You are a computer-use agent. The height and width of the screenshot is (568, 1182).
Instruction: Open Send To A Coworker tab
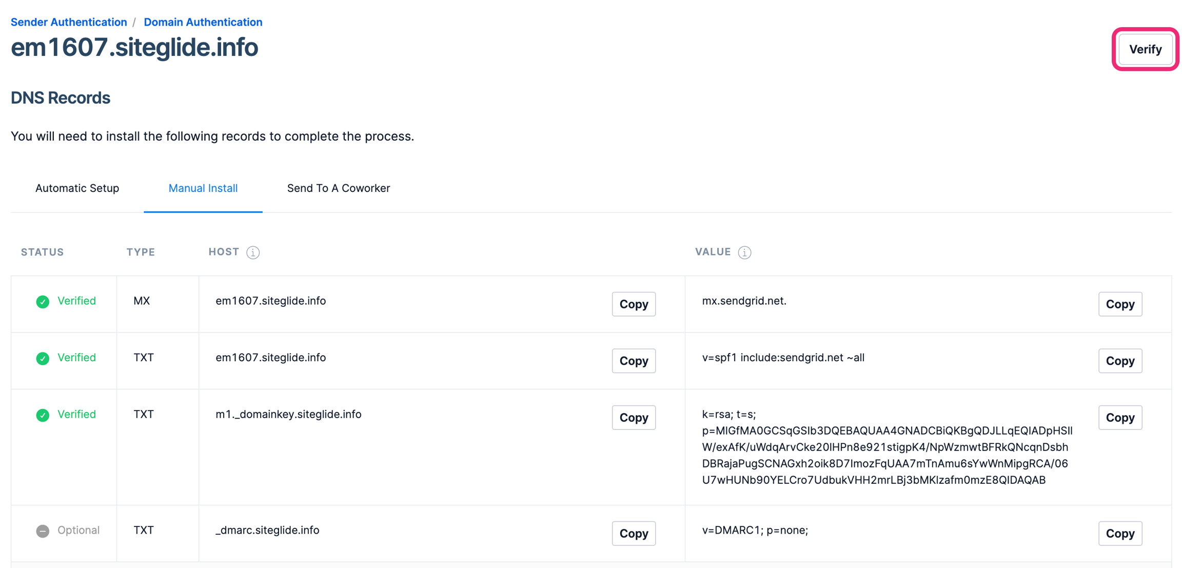pos(338,188)
